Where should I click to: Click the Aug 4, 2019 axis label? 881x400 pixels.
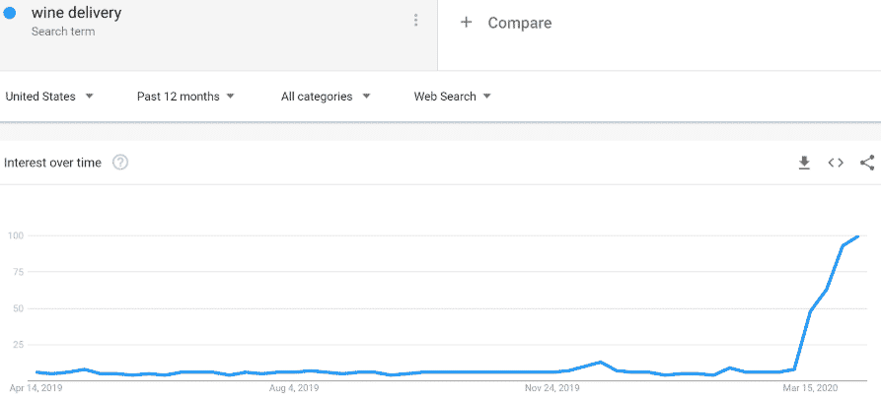click(294, 388)
